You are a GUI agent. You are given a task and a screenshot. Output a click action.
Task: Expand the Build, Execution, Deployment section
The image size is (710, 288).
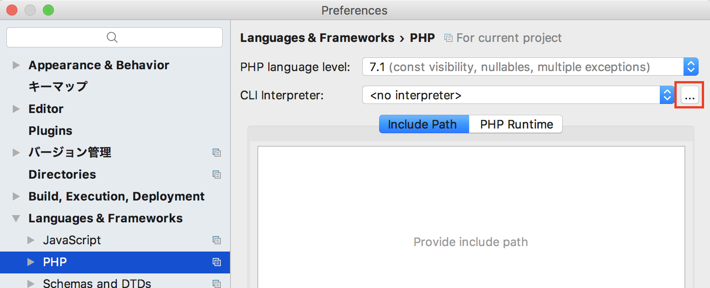16,196
